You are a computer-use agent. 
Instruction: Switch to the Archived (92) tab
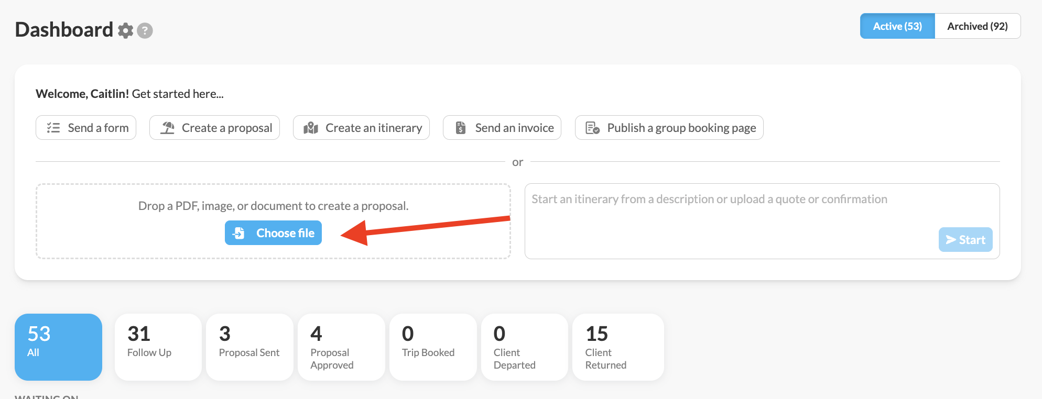978,26
